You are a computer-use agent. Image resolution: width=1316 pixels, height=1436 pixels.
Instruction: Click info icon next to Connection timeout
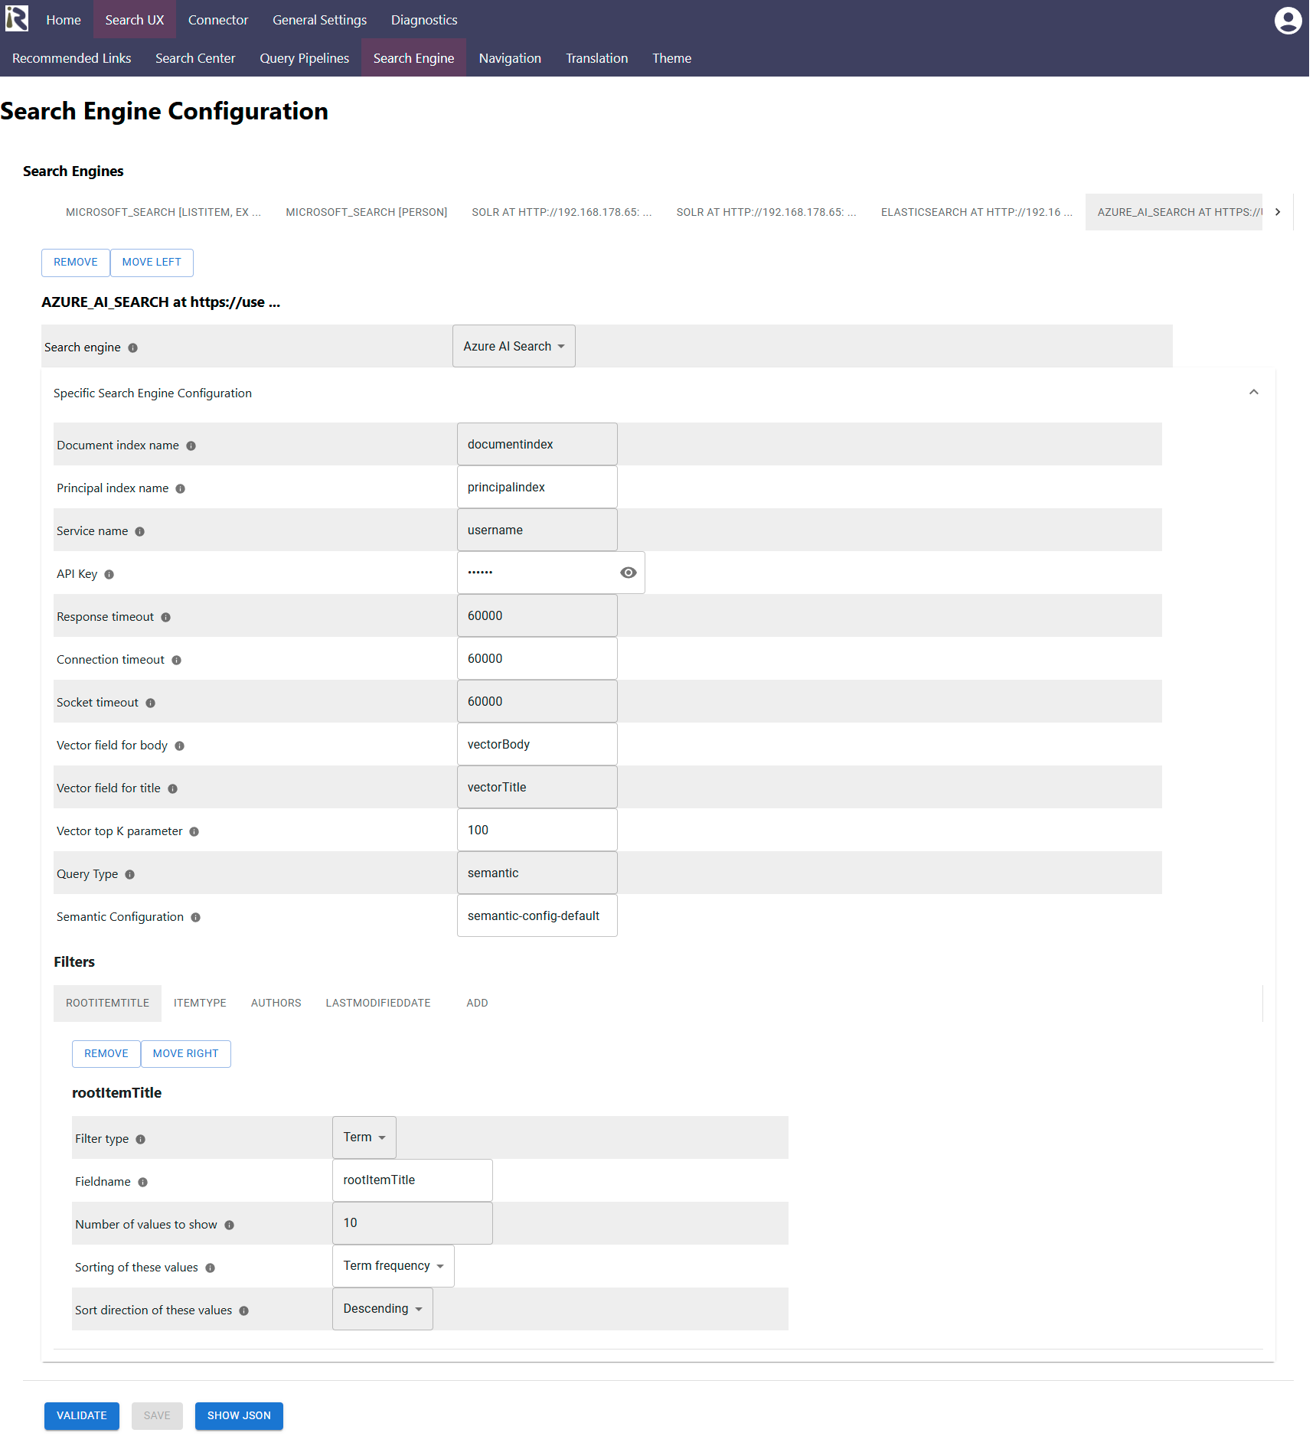(x=177, y=660)
